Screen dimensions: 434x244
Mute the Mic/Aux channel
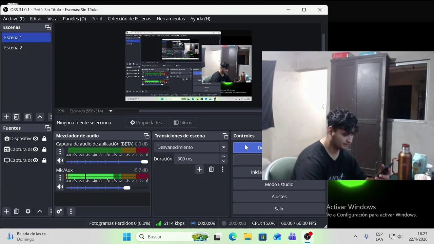click(60, 187)
